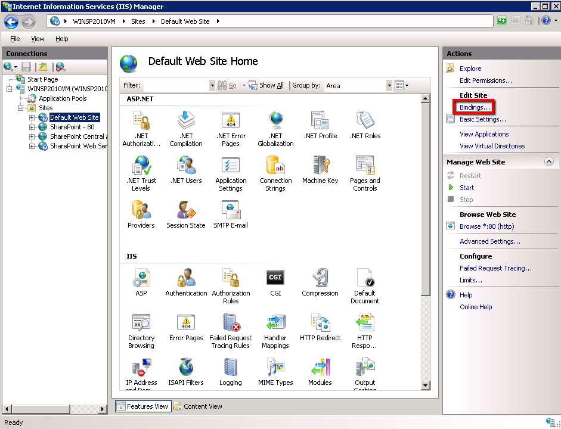Switch to the Content View tab

[197, 406]
